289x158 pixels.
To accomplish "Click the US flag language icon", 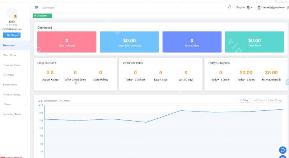I will [x=248, y=8].
